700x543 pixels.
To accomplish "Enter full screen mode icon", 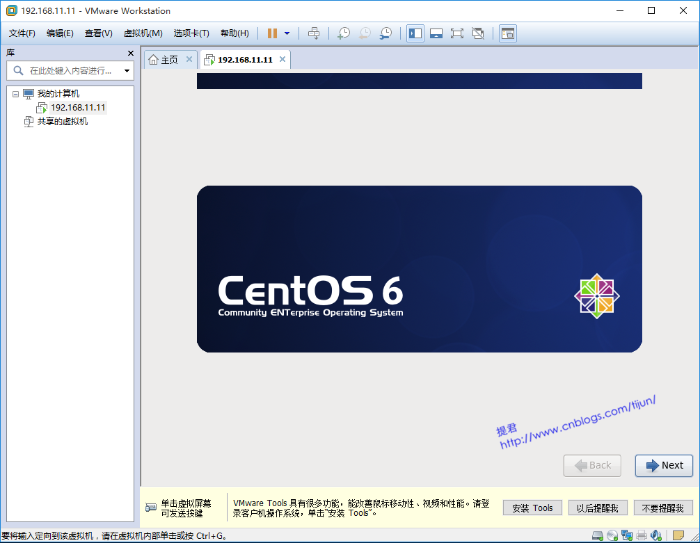I will tap(457, 33).
